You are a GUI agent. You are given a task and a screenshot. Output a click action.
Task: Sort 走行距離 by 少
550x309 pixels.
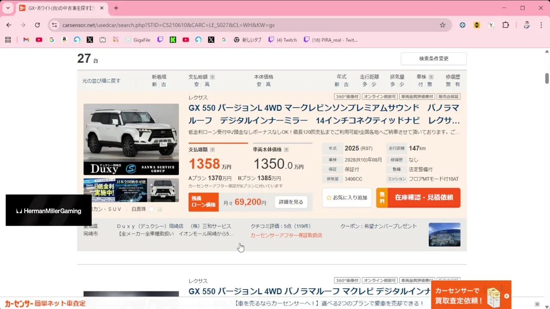click(x=374, y=85)
